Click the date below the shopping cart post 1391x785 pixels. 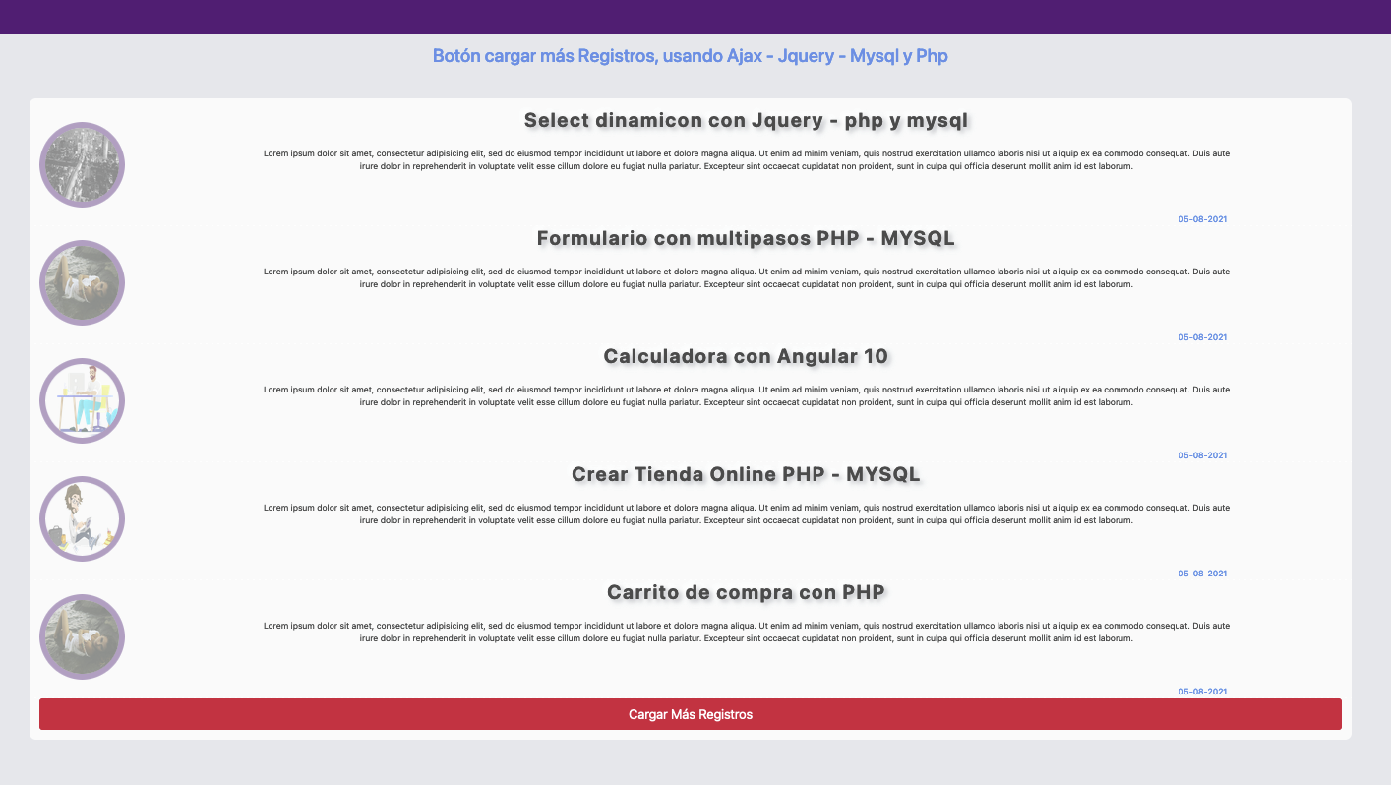1202,691
